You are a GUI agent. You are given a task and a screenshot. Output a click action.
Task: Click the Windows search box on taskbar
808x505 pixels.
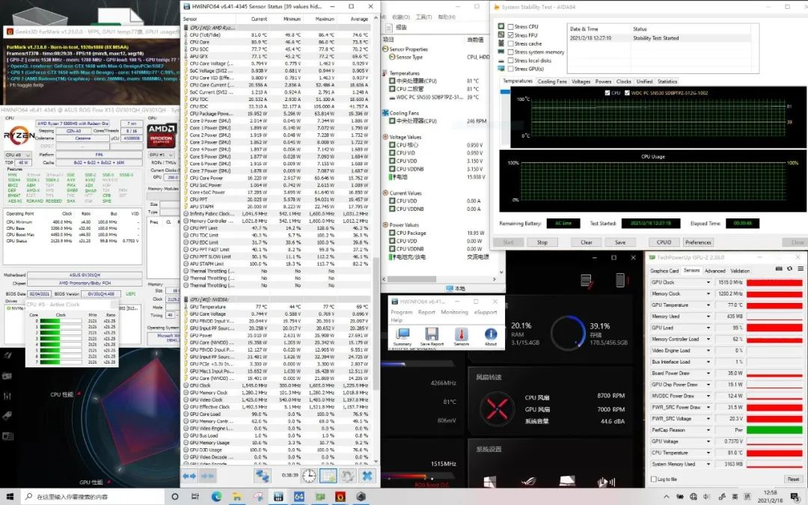(90, 496)
